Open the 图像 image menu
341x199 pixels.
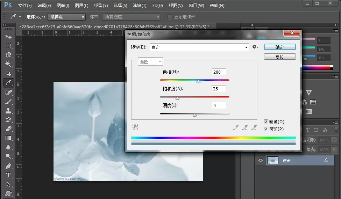(x=63, y=6)
